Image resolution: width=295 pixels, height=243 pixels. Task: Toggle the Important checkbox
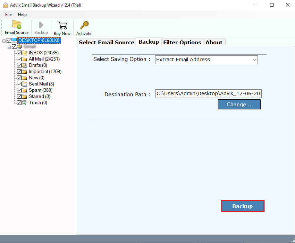pyautogui.click(x=19, y=72)
